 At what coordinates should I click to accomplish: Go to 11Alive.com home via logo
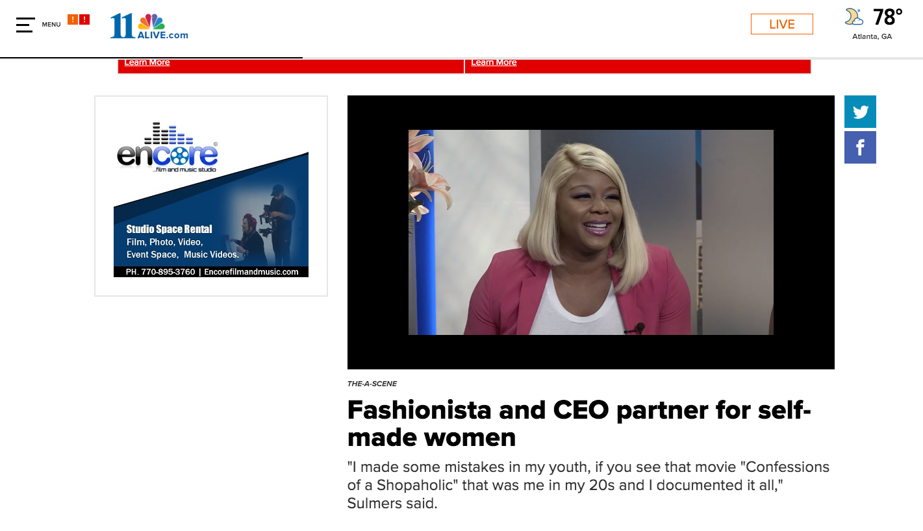(149, 26)
